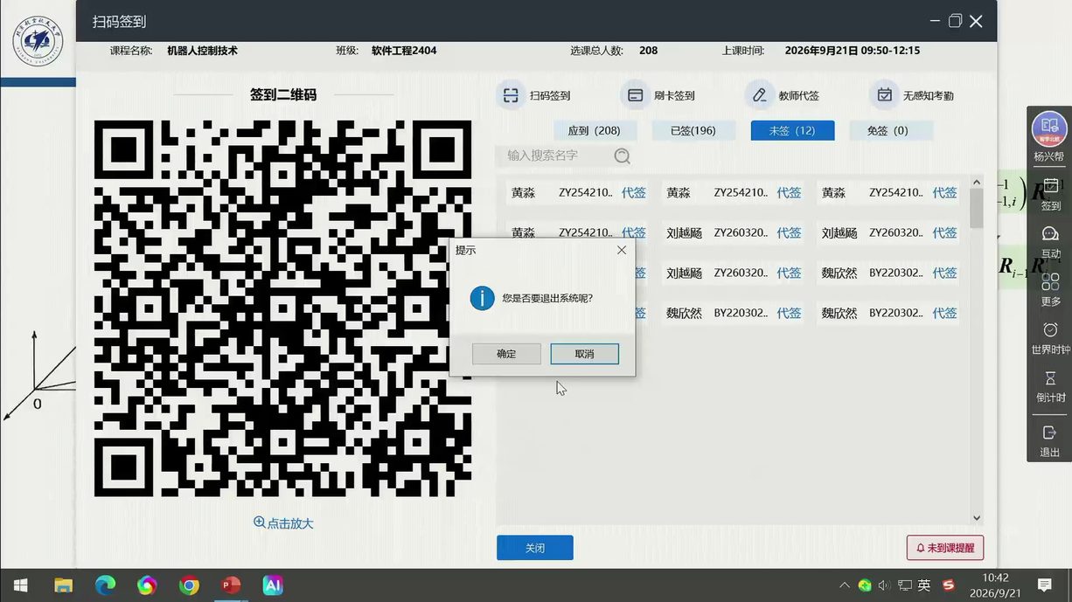The width and height of the screenshot is (1072, 602).
Task: Select the 无感知考勤 attendance icon
Action: pos(884,95)
